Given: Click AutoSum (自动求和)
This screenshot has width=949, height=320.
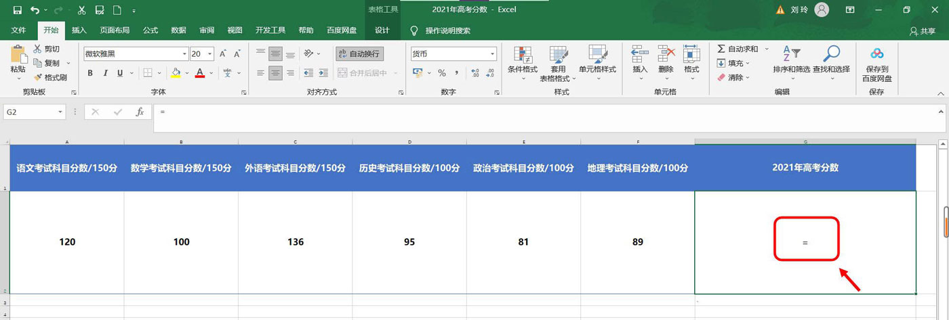Looking at the screenshot, I should click(738, 49).
